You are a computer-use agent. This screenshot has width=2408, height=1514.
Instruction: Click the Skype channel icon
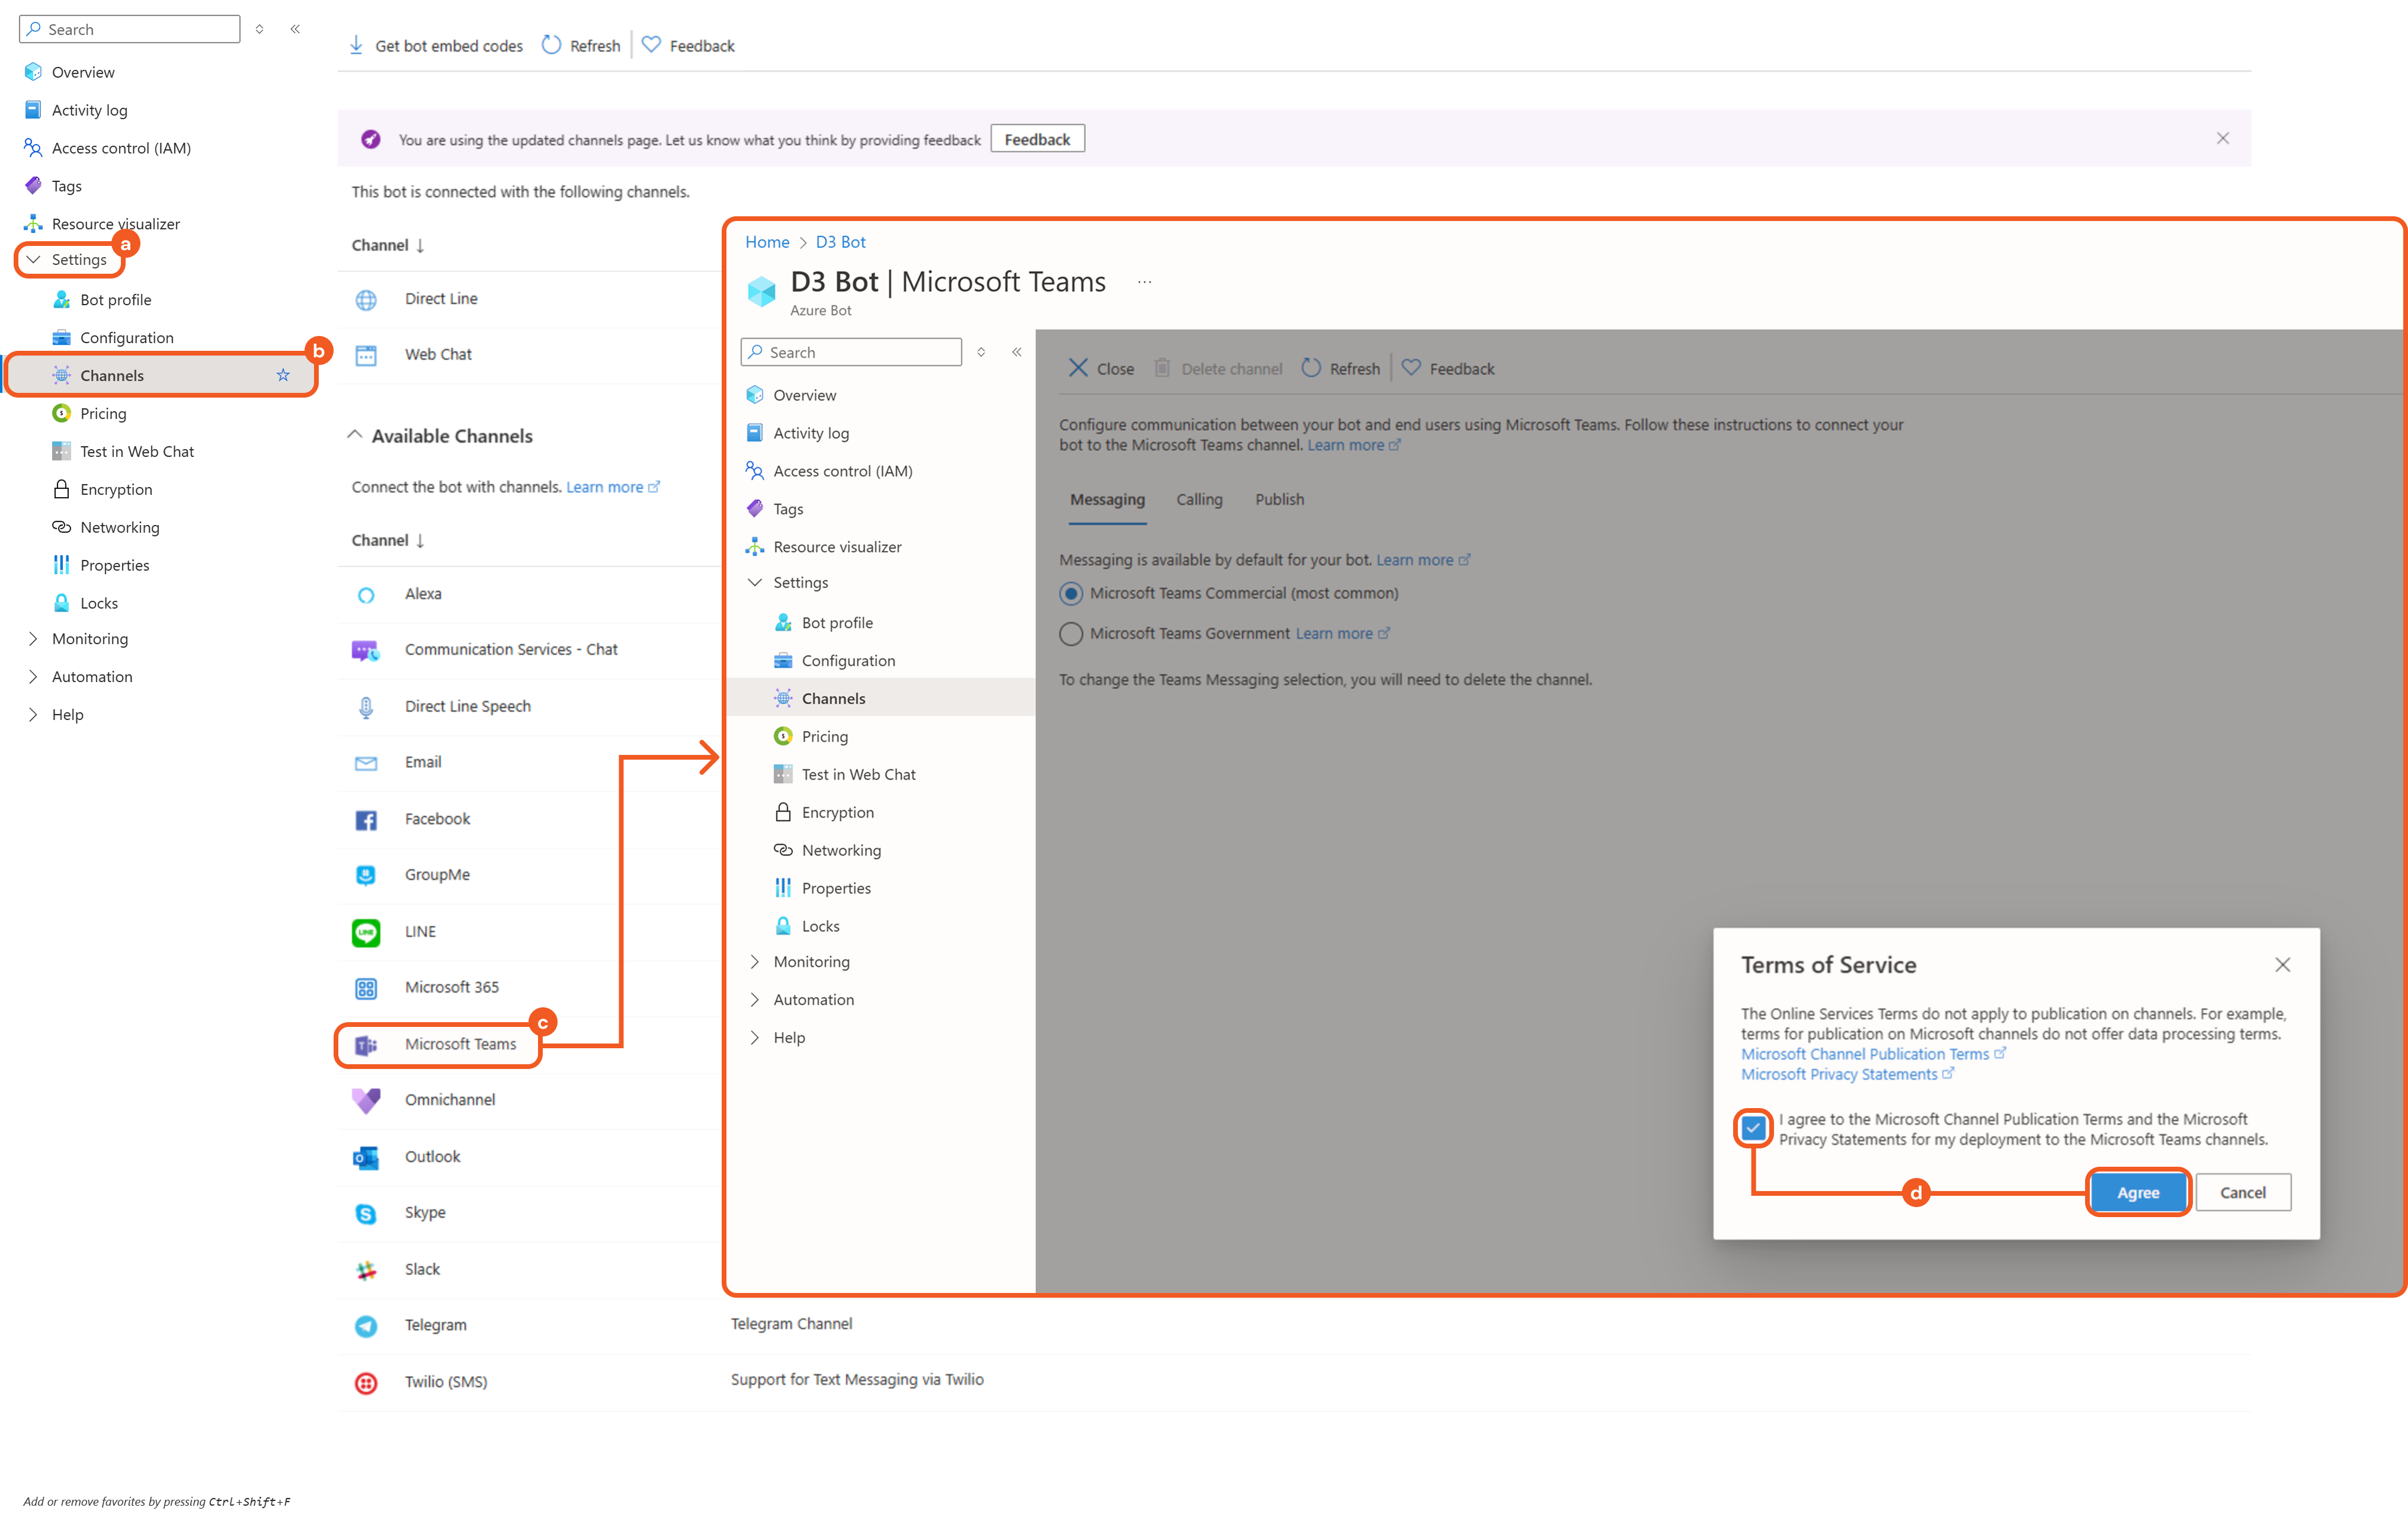366,1213
